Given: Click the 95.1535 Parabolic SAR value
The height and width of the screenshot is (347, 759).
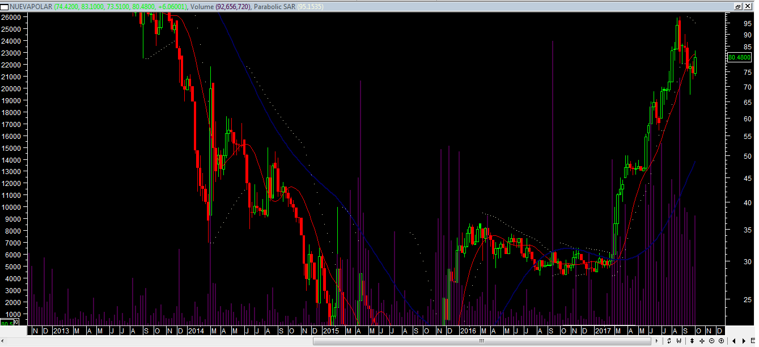Looking at the screenshot, I should (x=309, y=6).
